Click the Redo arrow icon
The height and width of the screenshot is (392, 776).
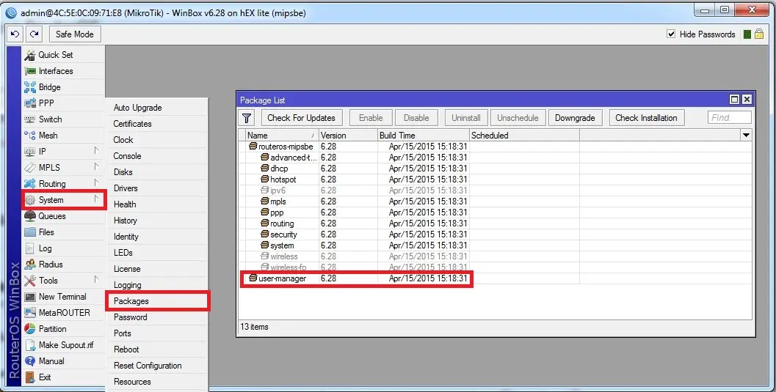34,34
